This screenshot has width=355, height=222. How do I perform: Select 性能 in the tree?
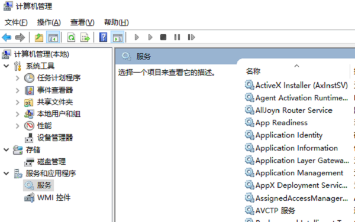[44, 126]
